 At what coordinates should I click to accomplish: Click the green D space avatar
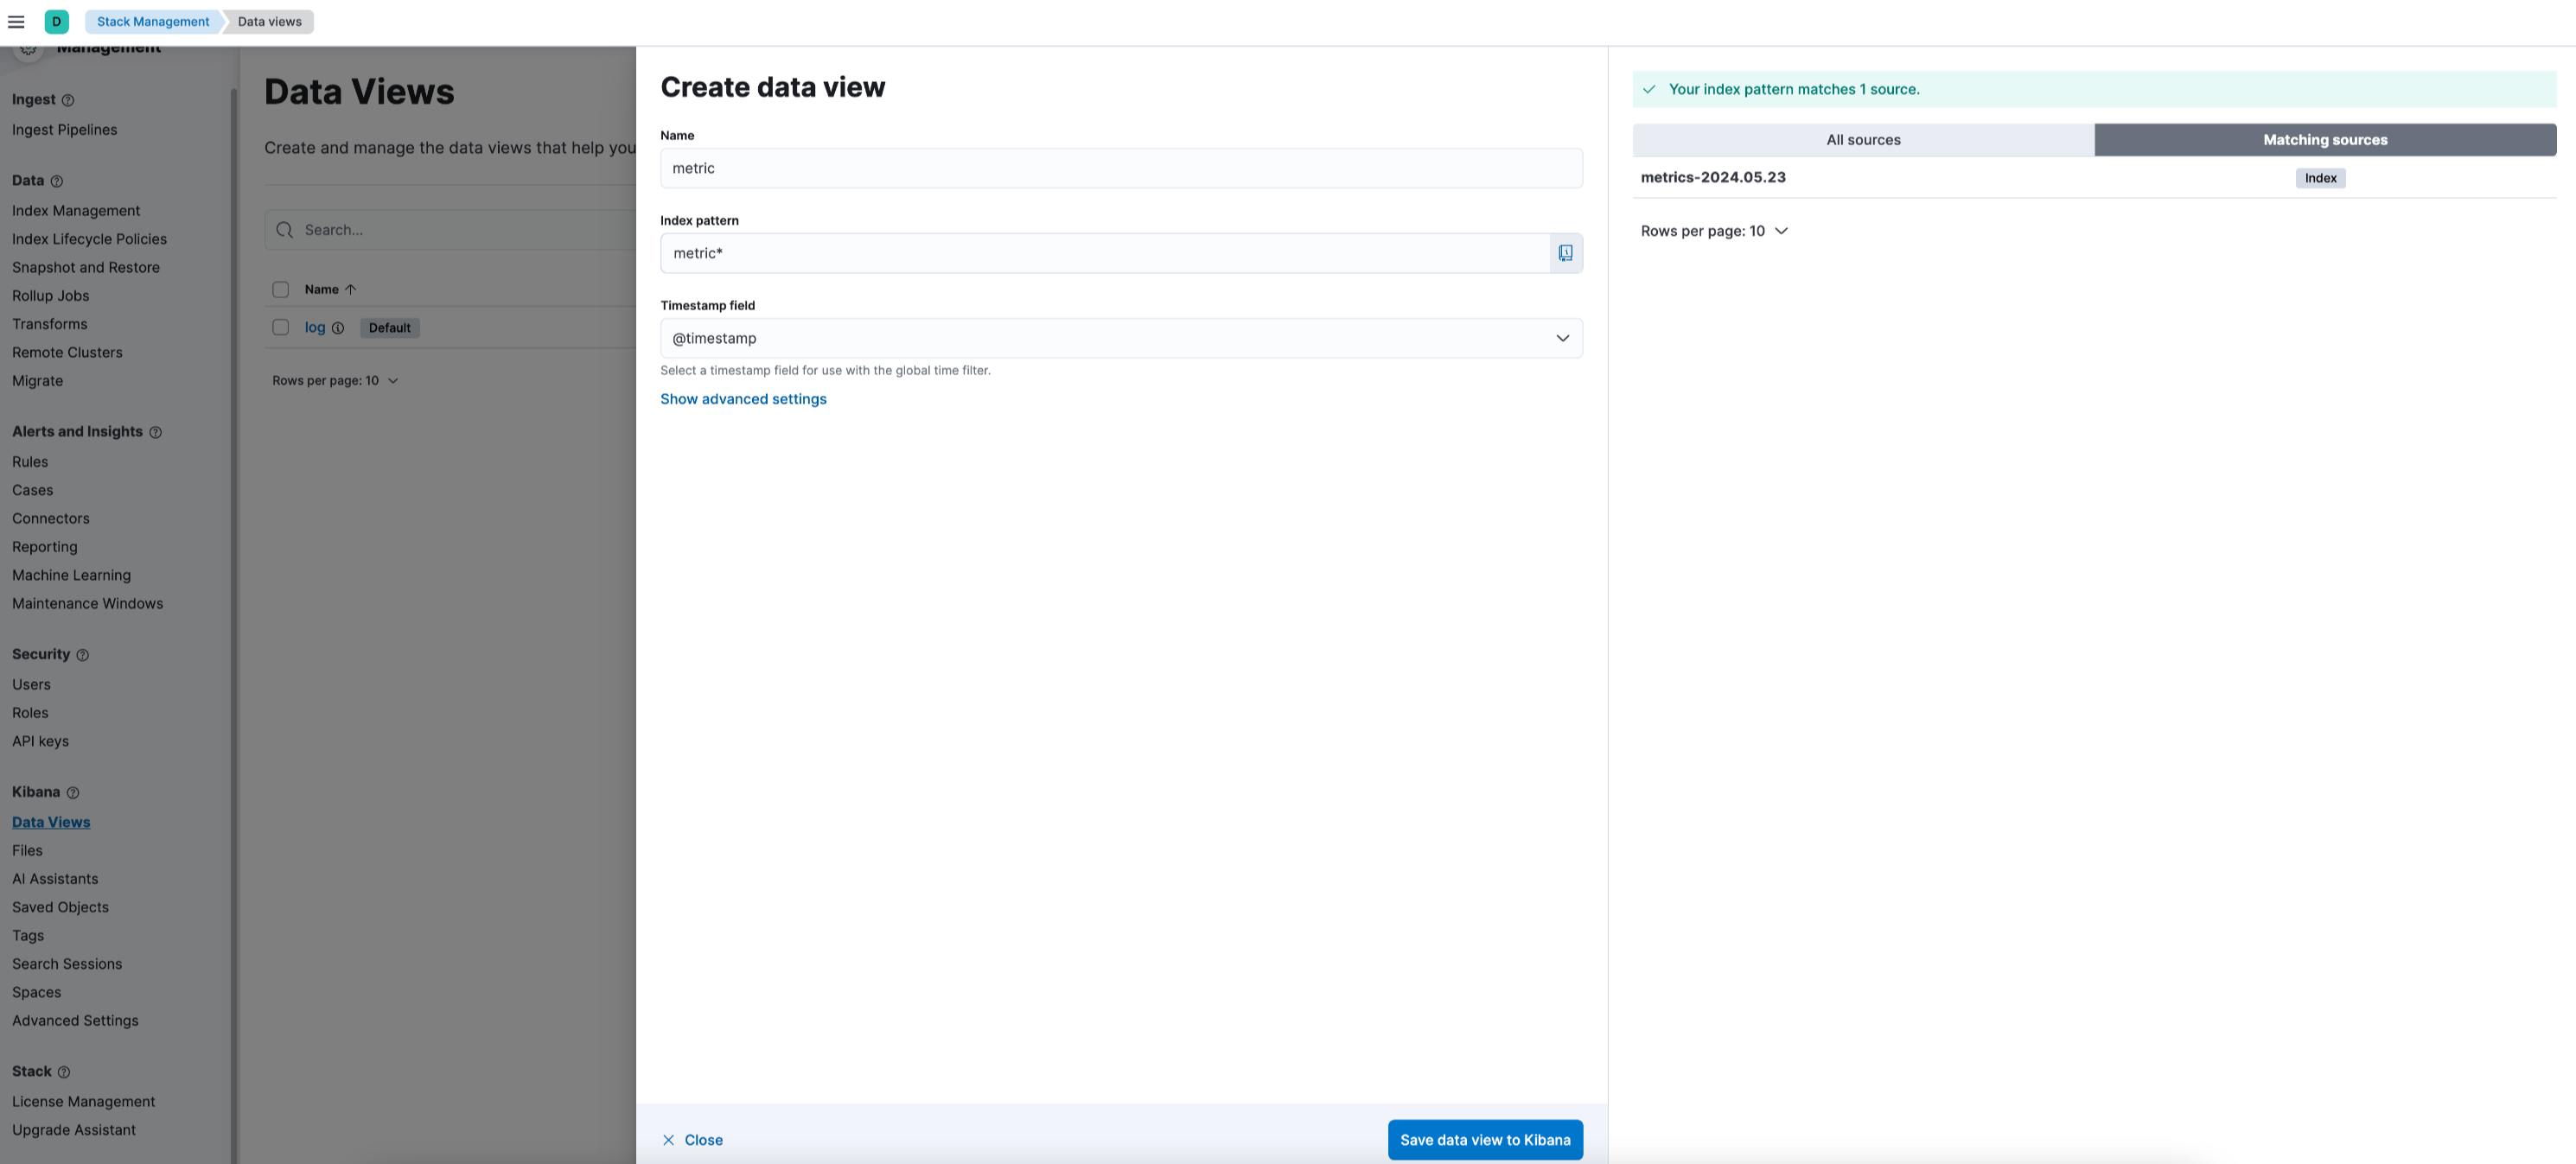tap(57, 21)
